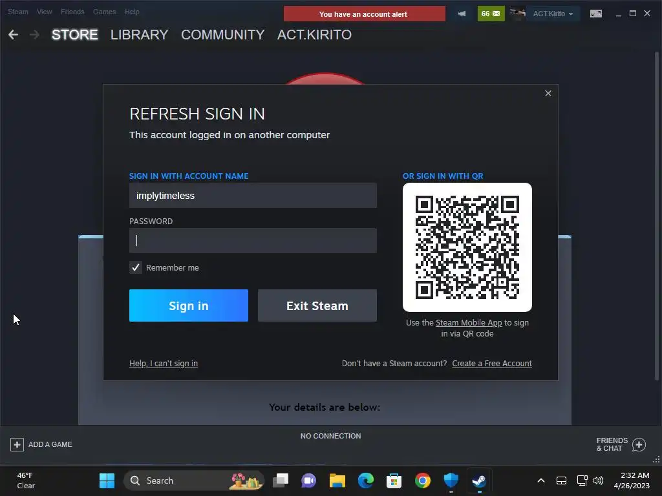
Task: Switch to the STORE tab
Action: point(75,35)
